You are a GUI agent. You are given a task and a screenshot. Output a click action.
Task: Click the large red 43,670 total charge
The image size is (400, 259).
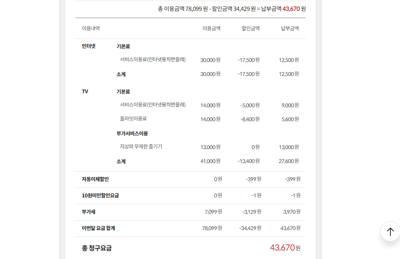click(x=282, y=247)
